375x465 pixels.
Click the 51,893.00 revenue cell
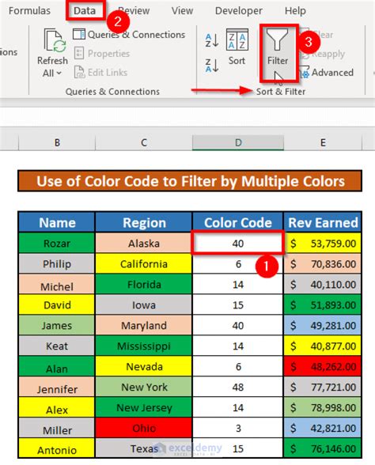coord(323,304)
